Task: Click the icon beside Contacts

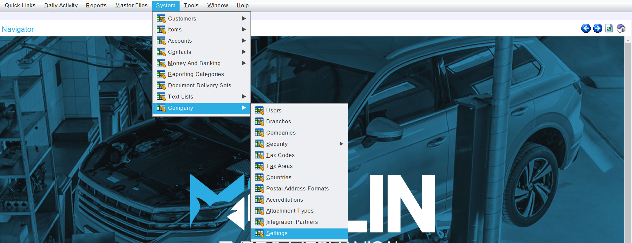Action: 161,52
